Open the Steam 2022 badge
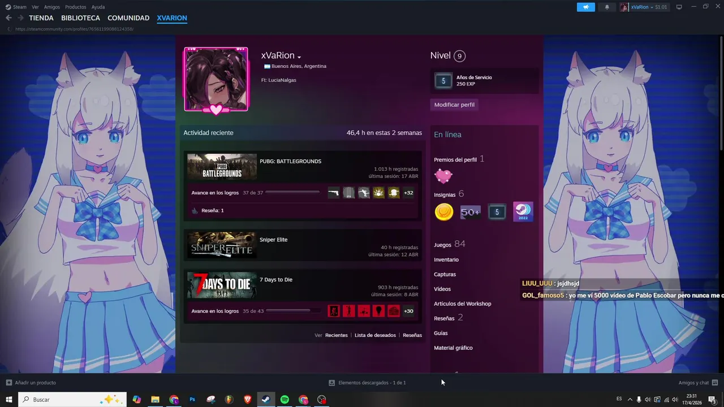Viewport: 724px width, 407px height. pos(523,212)
